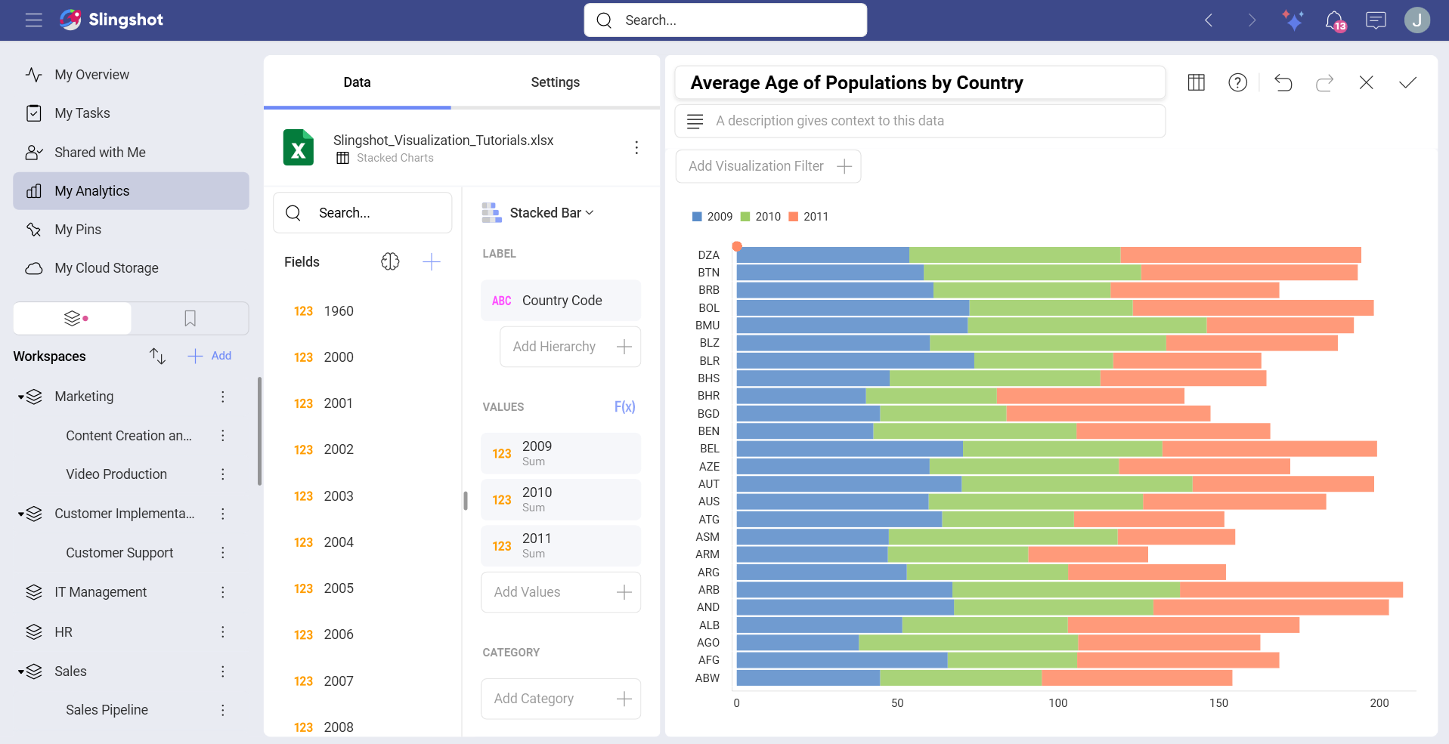Switch to the Data tab
Viewport: 1449px width, 744px height.
pos(357,82)
